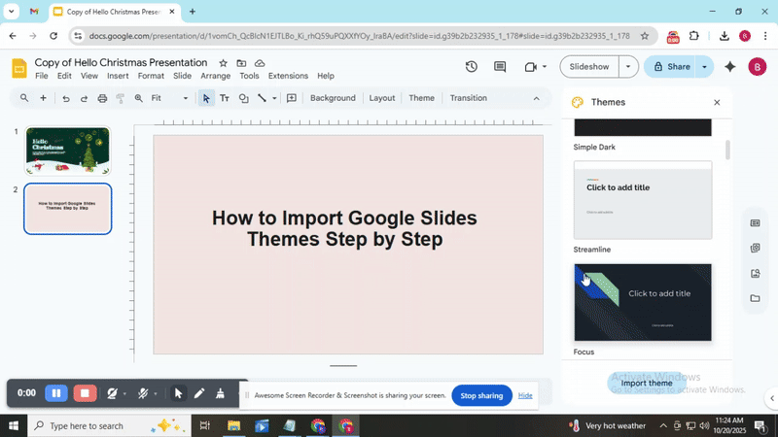
Task: Click the Stop sharing button
Action: point(481,395)
